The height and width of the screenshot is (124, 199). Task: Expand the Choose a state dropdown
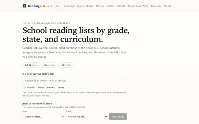[x=43, y=117]
